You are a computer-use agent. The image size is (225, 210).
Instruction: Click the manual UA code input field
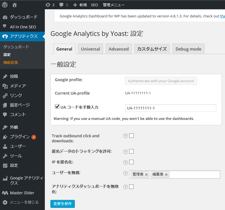pos(171,108)
